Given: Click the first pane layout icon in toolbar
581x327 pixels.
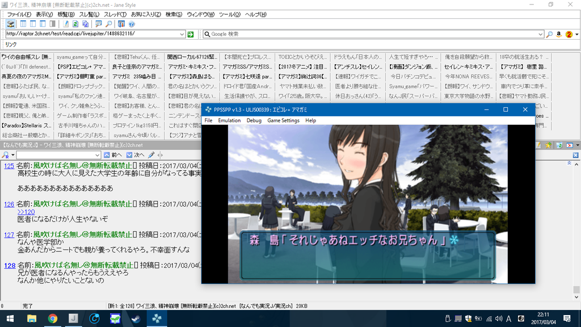Looking at the screenshot, I should (23, 24).
